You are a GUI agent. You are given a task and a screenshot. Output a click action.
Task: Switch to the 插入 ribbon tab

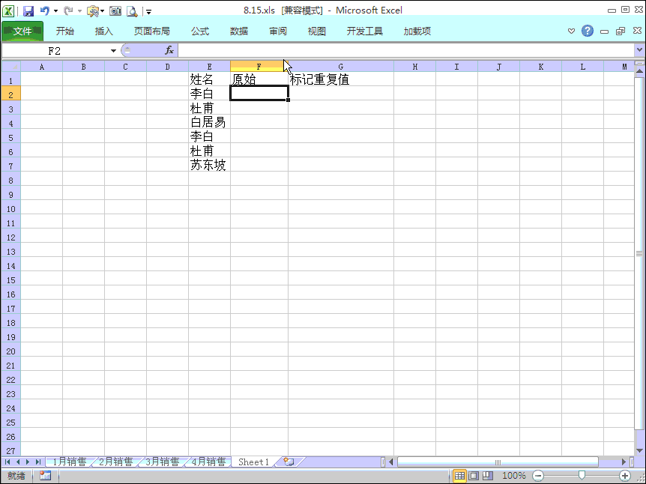pos(104,31)
